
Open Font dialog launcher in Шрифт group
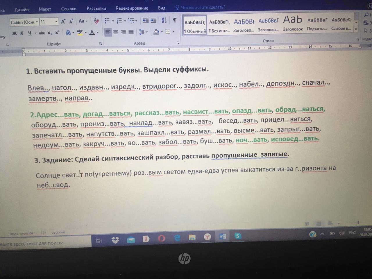tap(101, 44)
